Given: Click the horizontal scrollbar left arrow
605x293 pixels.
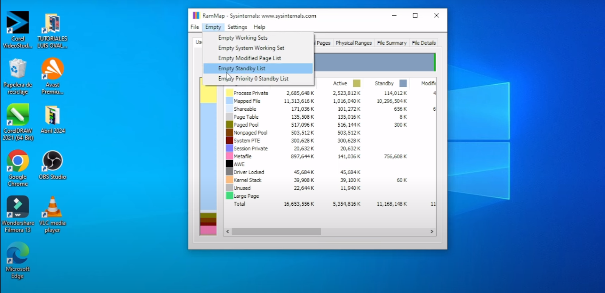Looking at the screenshot, I should [x=228, y=231].
